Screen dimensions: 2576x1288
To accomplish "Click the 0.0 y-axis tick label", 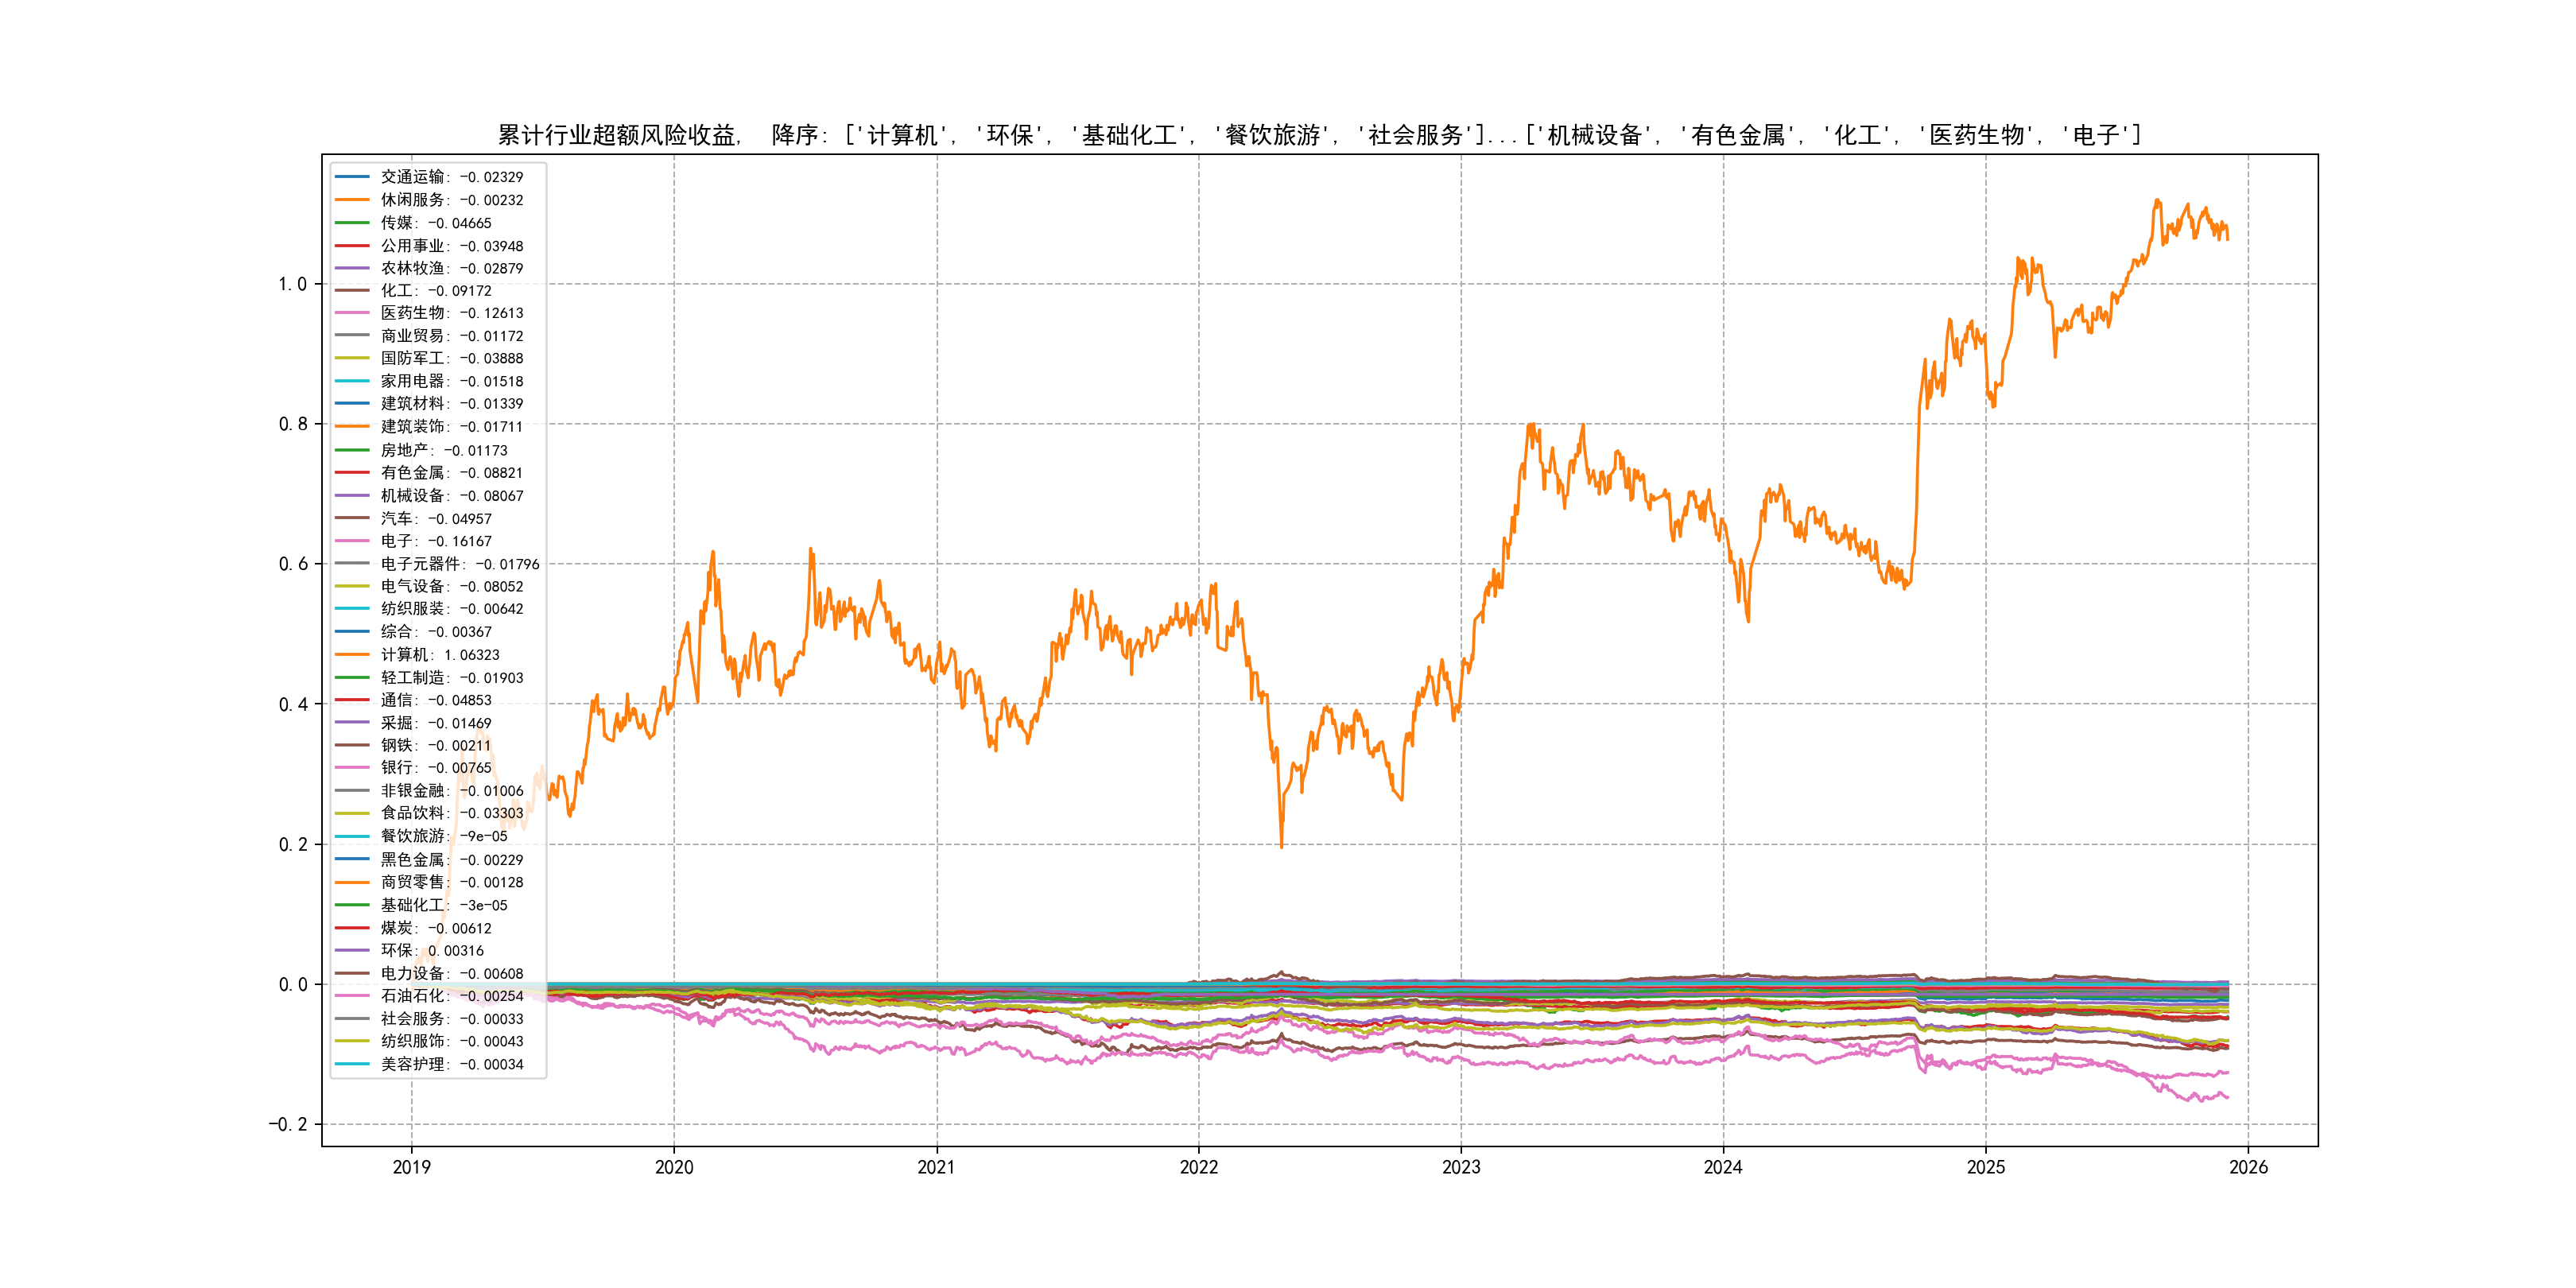I will coord(292,984).
